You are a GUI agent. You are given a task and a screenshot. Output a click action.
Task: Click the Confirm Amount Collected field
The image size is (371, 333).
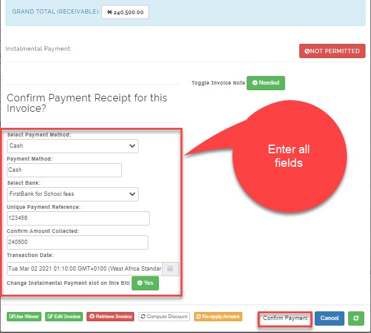(x=78, y=242)
